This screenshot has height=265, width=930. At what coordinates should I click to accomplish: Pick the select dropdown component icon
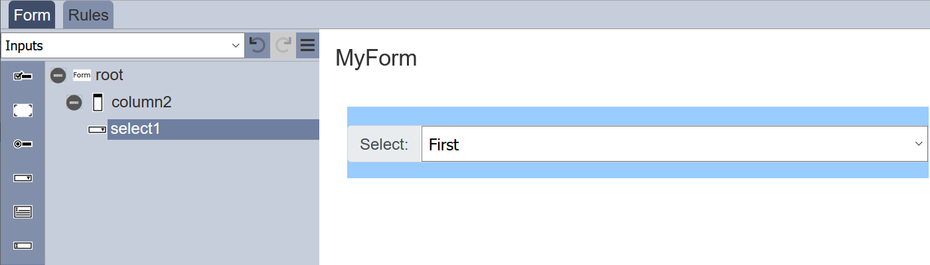click(x=23, y=178)
